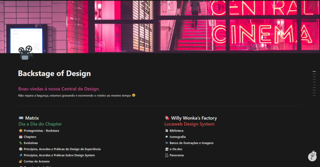Click the chocolate bar icon by Willy Wonka's Factory

pos(167,118)
